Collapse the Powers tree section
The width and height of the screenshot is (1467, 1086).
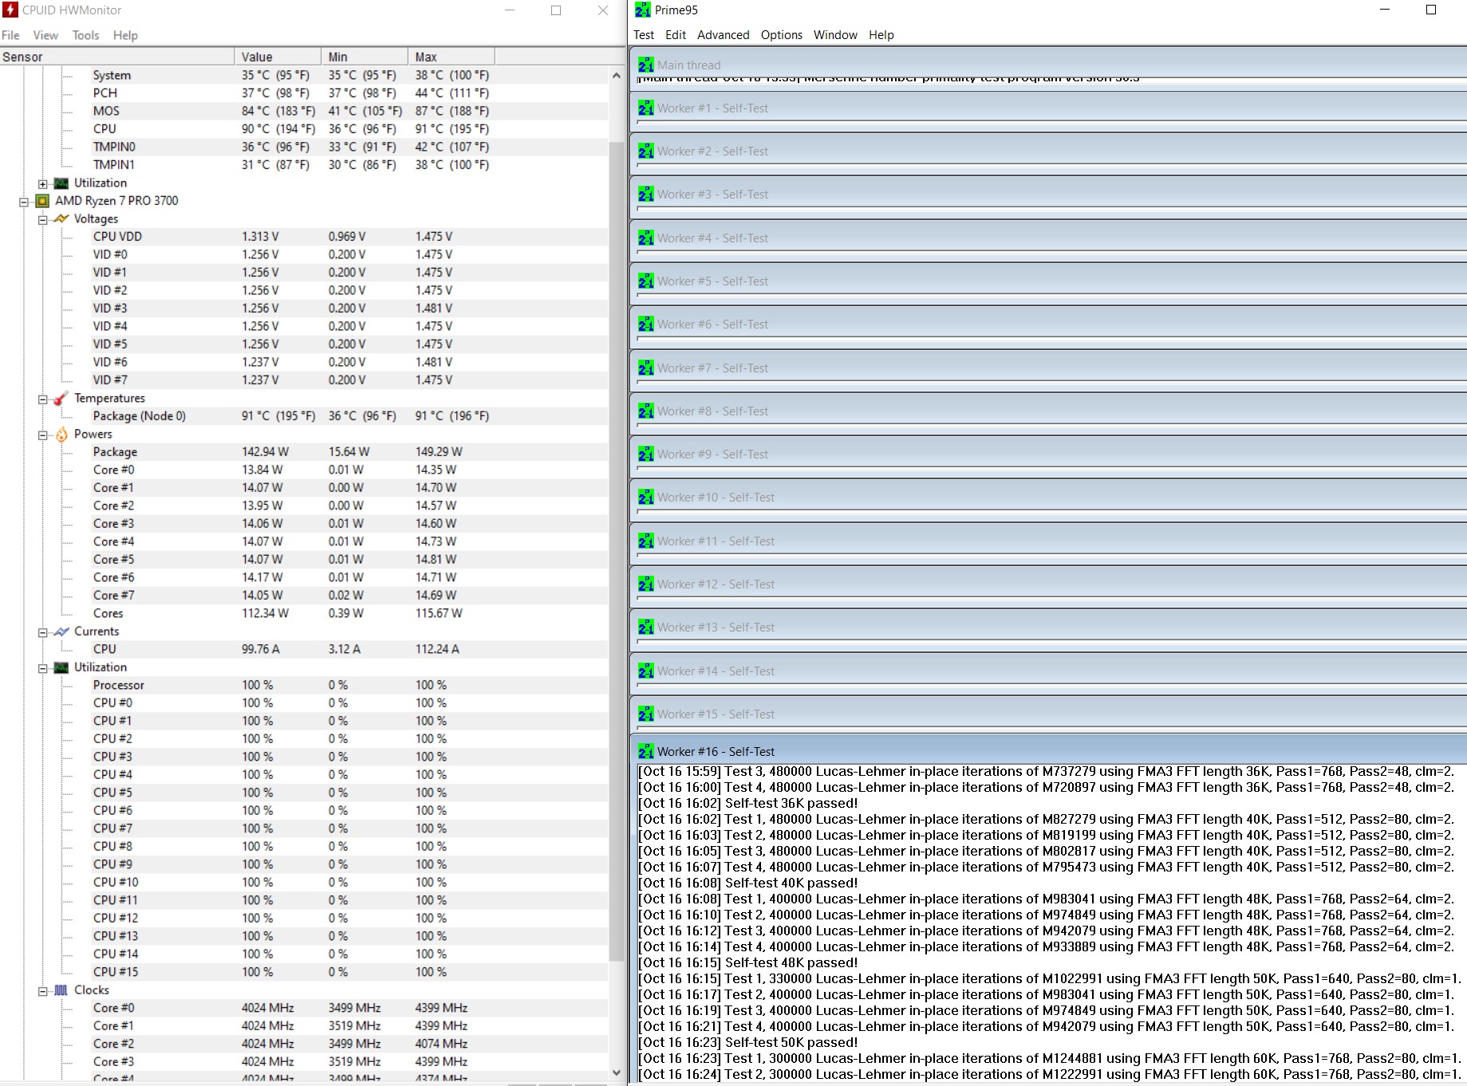click(x=43, y=435)
